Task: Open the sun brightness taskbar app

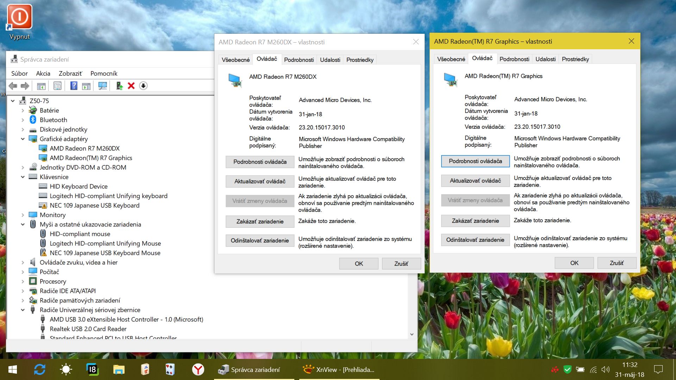Action: tap(66, 369)
